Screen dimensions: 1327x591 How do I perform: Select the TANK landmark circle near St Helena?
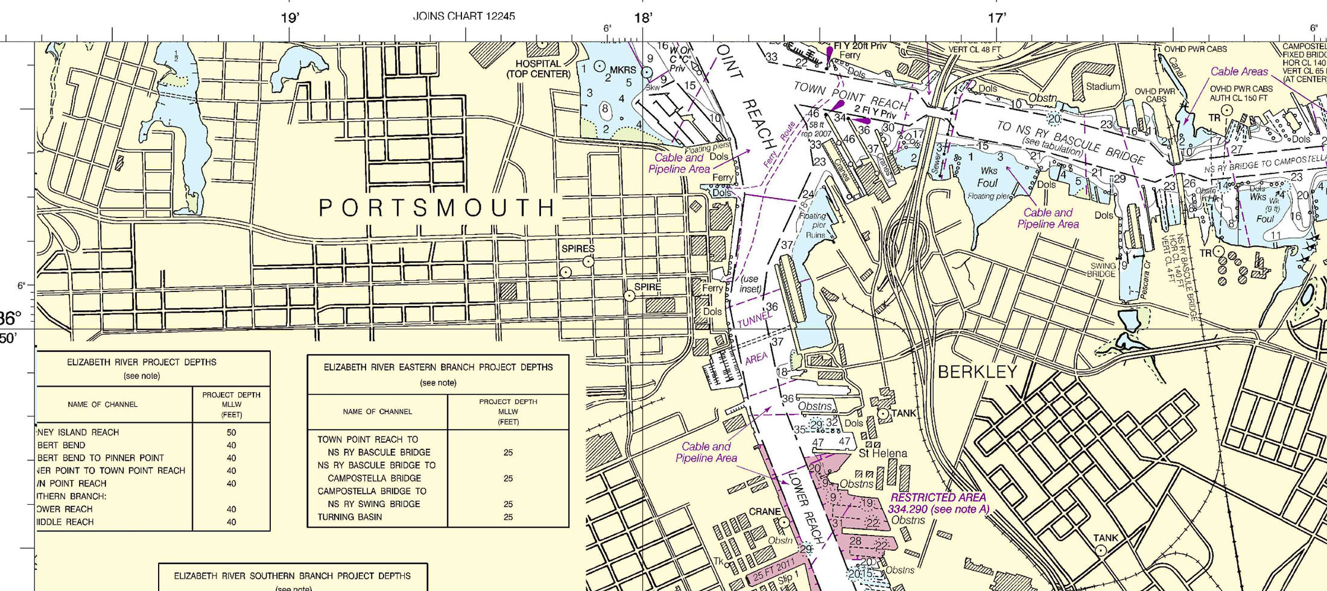[x=883, y=414]
